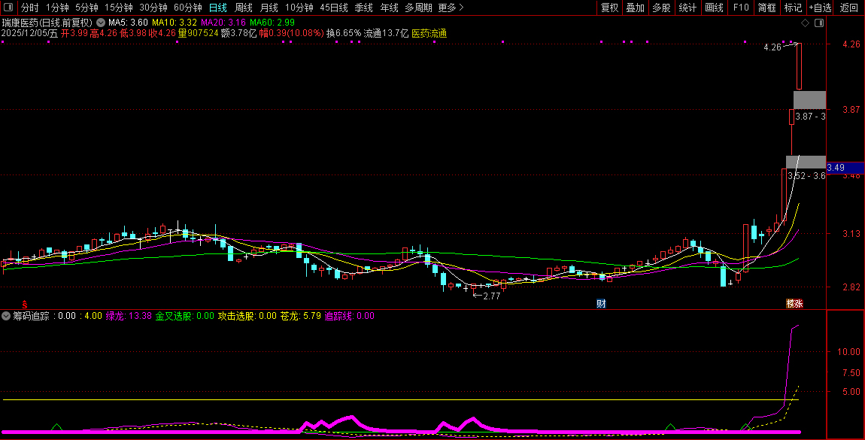Click the 2025/12/05/五 date text

29,34
